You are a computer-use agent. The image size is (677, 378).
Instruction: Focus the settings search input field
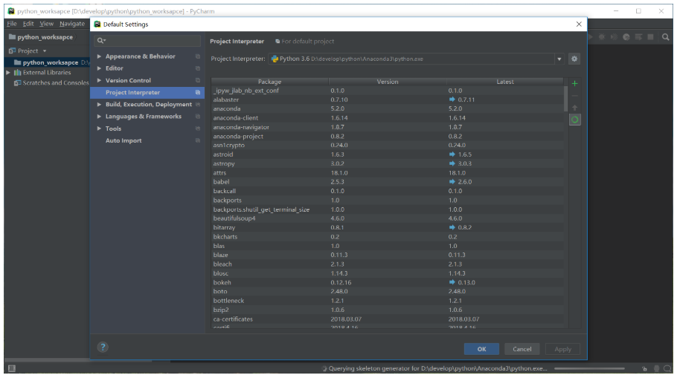pyautogui.click(x=147, y=41)
